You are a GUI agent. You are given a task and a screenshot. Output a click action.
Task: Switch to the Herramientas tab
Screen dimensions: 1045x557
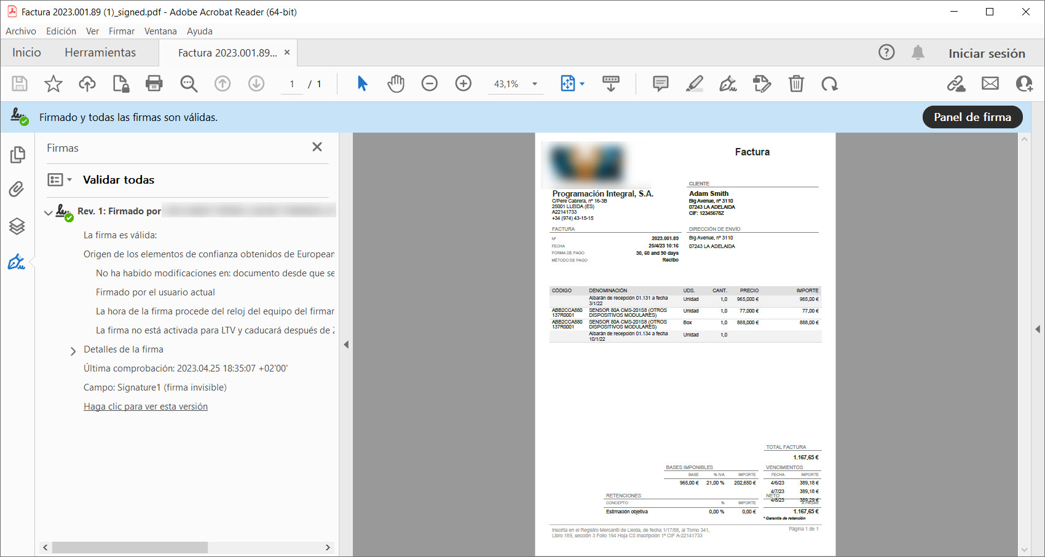[x=100, y=53]
